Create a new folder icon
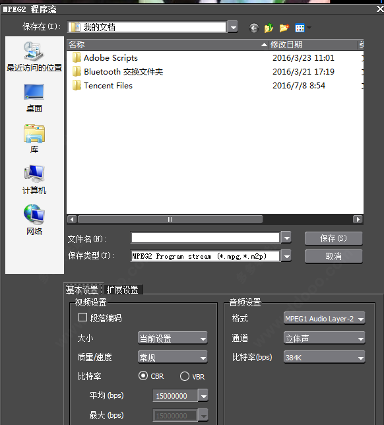The image size is (384, 425). click(x=284, y=28)
